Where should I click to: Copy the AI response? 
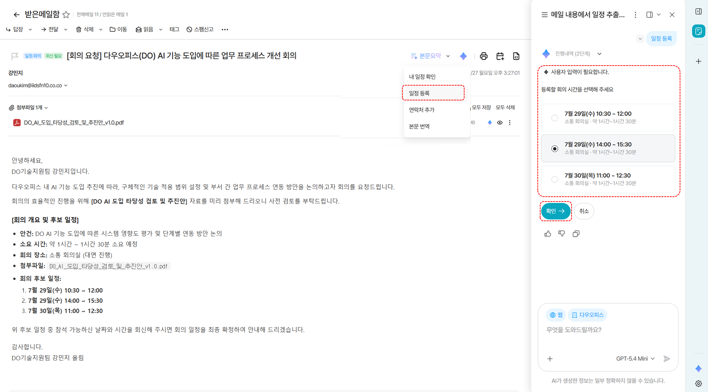click(576, 234)
